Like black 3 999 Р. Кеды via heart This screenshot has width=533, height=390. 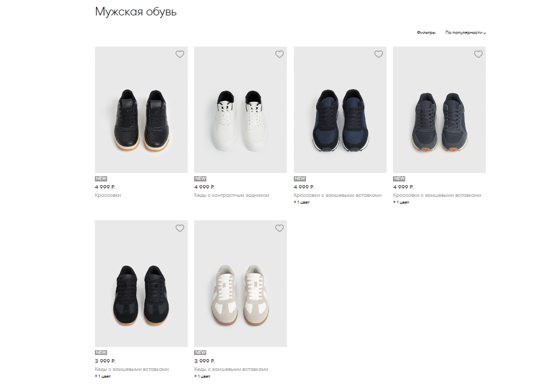tap(180, 228)
